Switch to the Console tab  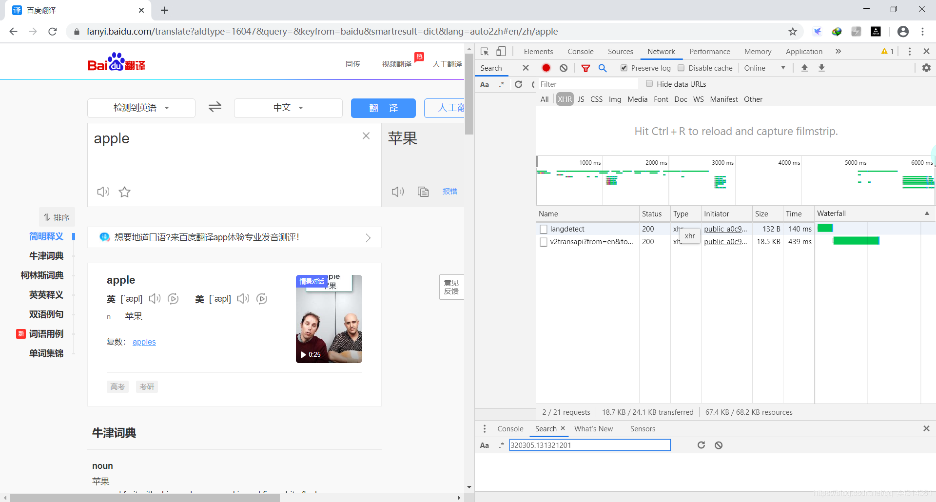tap(580, 52)
